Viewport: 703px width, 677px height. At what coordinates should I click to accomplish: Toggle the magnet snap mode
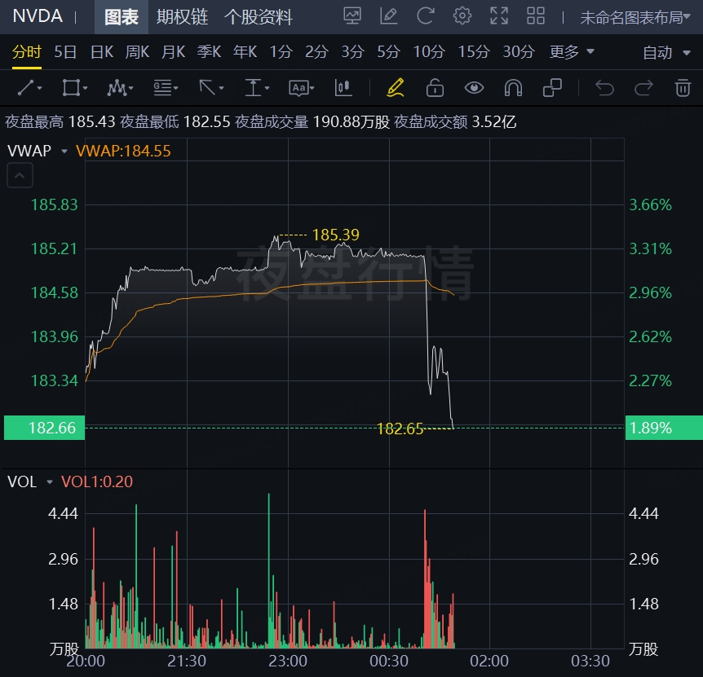pyautogui.click(x=513, y=88)
